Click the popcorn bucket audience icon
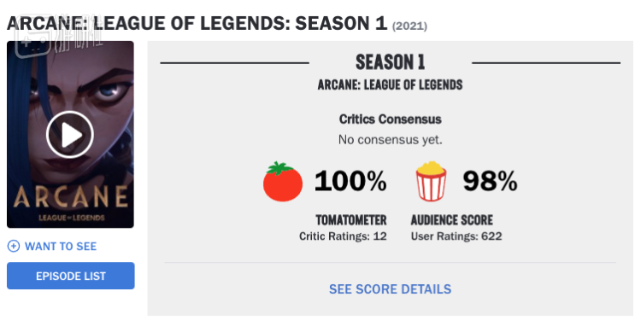641x326 pixels. (431, 181)
